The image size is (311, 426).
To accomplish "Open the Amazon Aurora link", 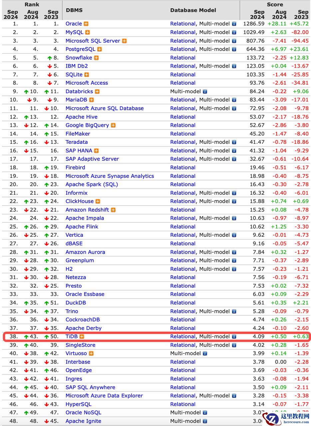I will coord(85,252).
